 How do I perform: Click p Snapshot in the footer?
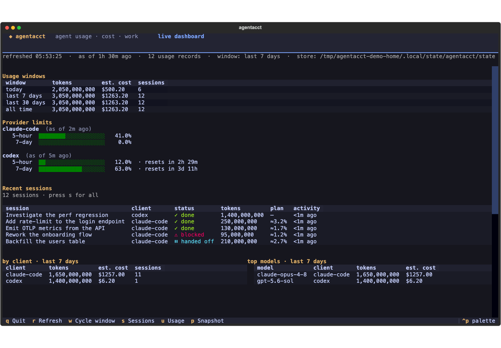207,321
